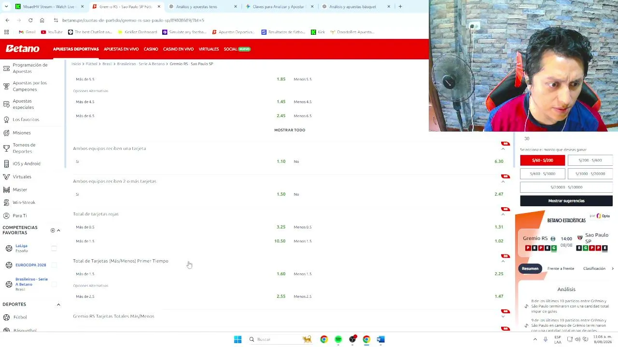Open the Brasileirao - Serie A Betano breadcrumb
618x347 pixels.
coord(141,64)
